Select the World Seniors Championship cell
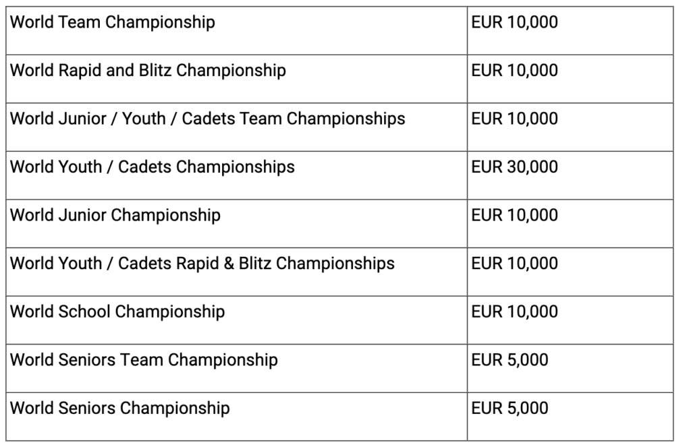This screenshot has width=691, height=445. 236,417
